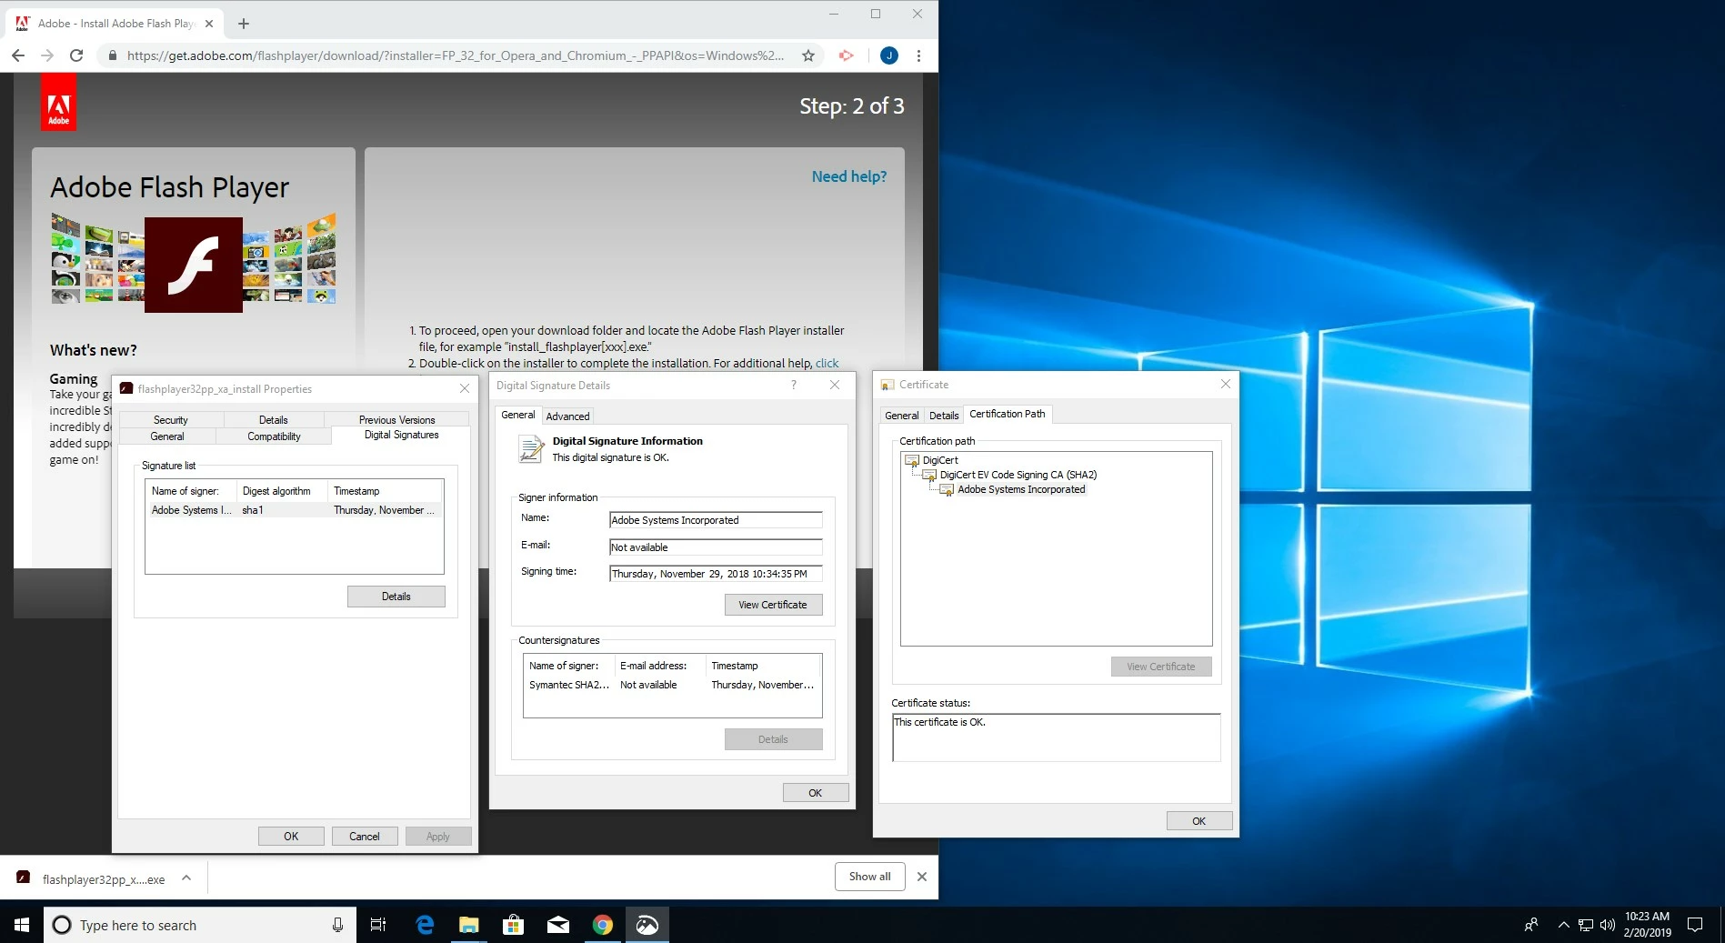Close the Properties window
1725x943 pixels.
(465, 388)
